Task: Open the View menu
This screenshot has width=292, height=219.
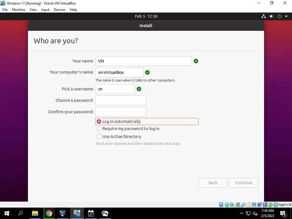Action: 33,10
